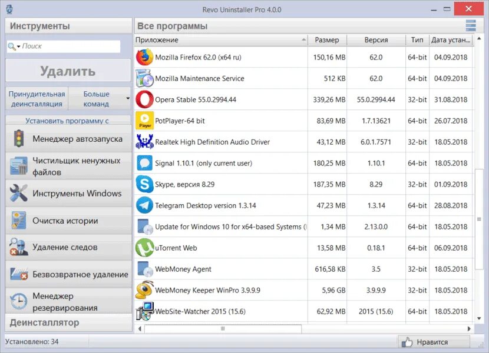Select the Skype, версия 8.29 row
The height and width of the screenshot is (353, 489).
(x=304, y=184)
